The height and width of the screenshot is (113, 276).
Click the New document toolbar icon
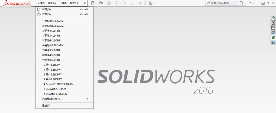(93, 3)
